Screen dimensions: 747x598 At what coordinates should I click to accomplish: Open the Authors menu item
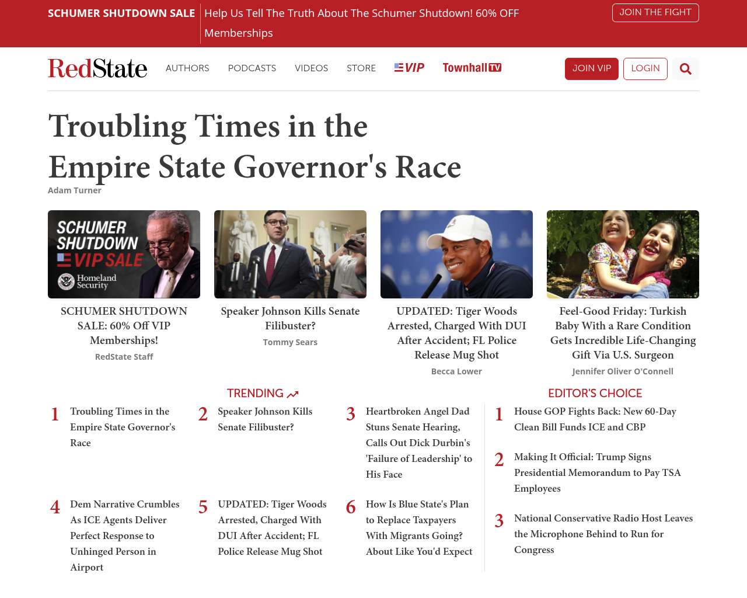click(187, 68)
